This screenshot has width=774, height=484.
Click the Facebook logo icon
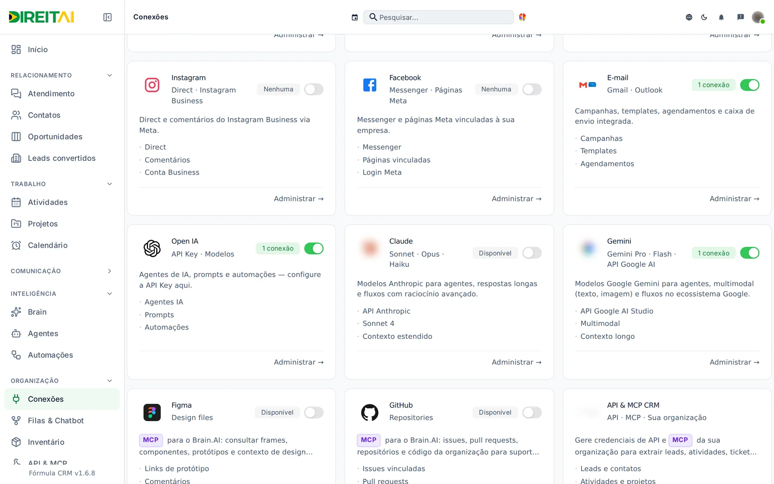pyautogui.click(x=370, y=85)
